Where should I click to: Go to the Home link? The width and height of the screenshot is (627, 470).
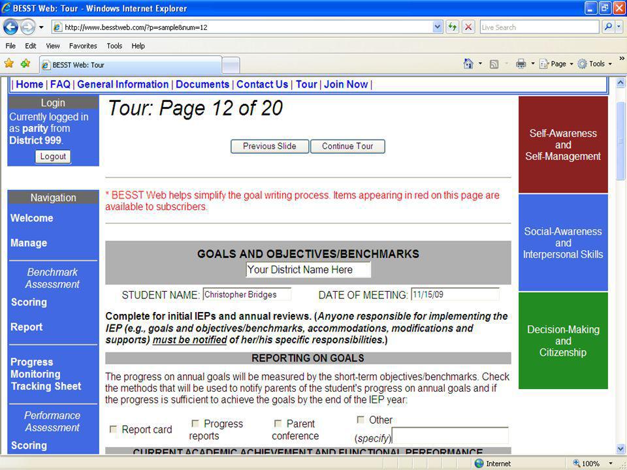click(x=29, y=84)
